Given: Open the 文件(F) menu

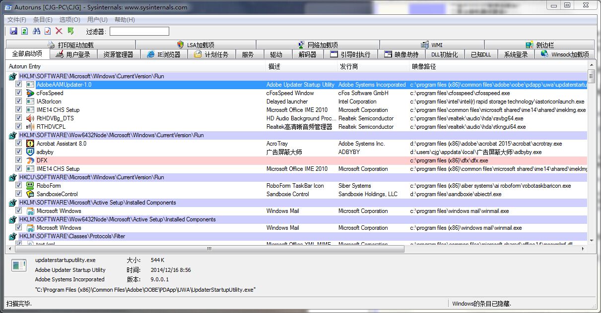Looking at the screenshot, I should (x=17, y=20).
